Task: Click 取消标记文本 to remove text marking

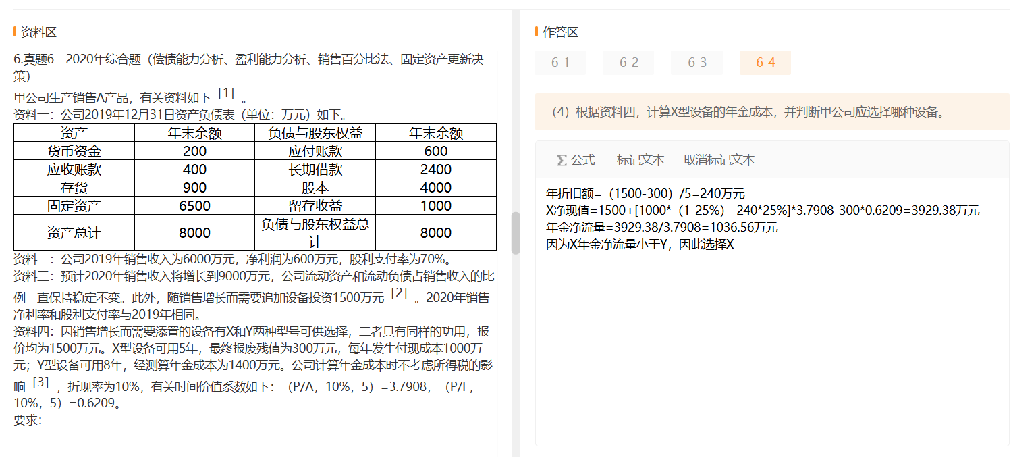Action: (719, 160)
